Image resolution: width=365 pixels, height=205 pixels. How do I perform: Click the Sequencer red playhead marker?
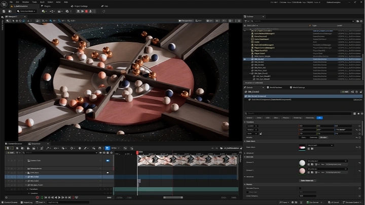(x=137, y=152)
